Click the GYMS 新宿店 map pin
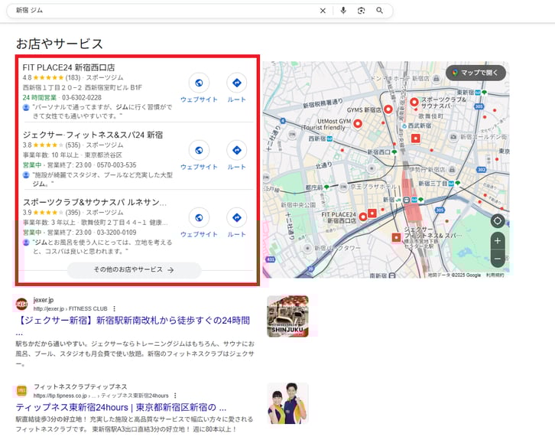The image size is (555, 440). (x=388, y=109)
